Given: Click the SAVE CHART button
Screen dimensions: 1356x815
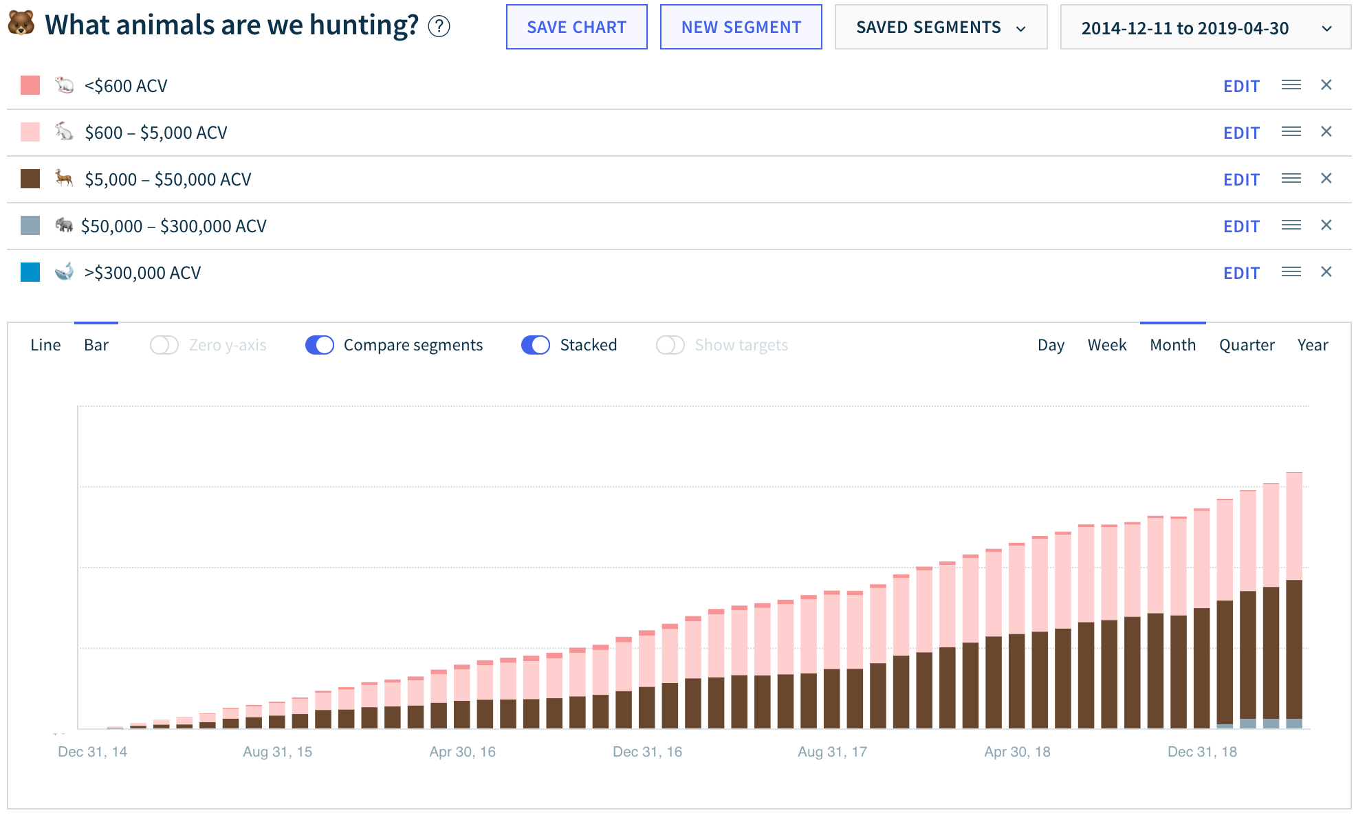Looking at the screenshot, I should [x=576, y=27].
